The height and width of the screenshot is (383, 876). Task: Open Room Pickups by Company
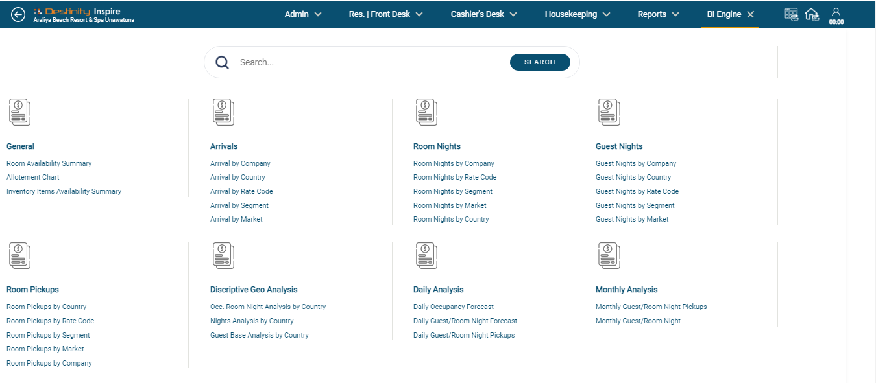(x=49, y=363)
